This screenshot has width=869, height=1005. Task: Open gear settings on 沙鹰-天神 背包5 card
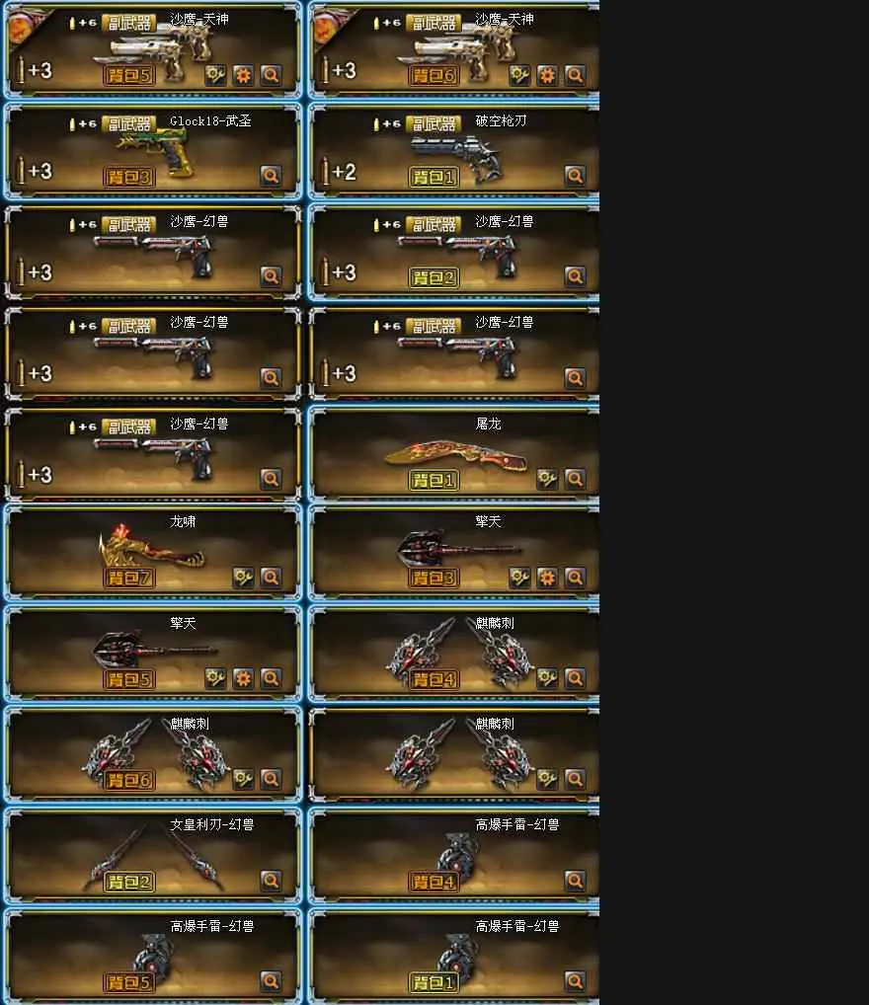243,75
